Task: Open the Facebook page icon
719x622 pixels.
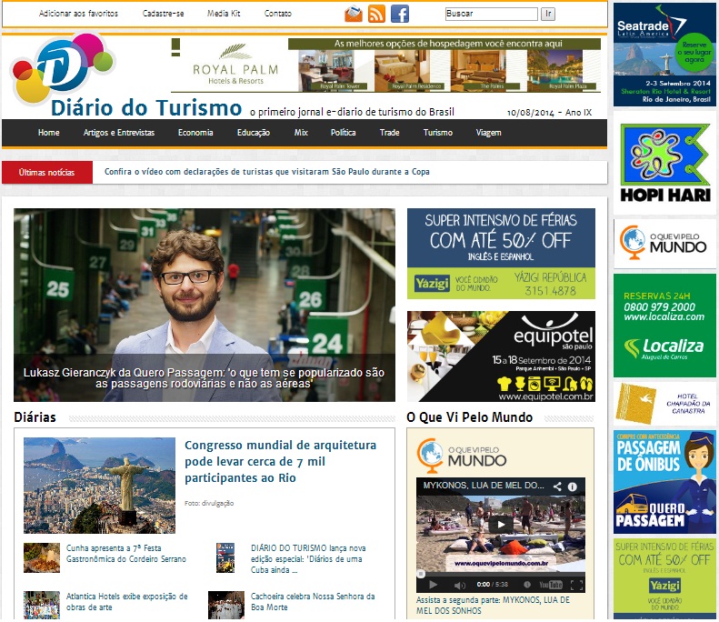Action: 400,14
